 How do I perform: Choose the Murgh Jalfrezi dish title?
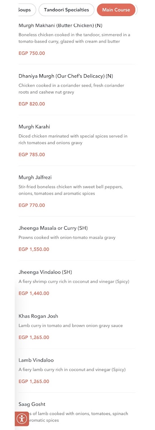coord(35,177)
